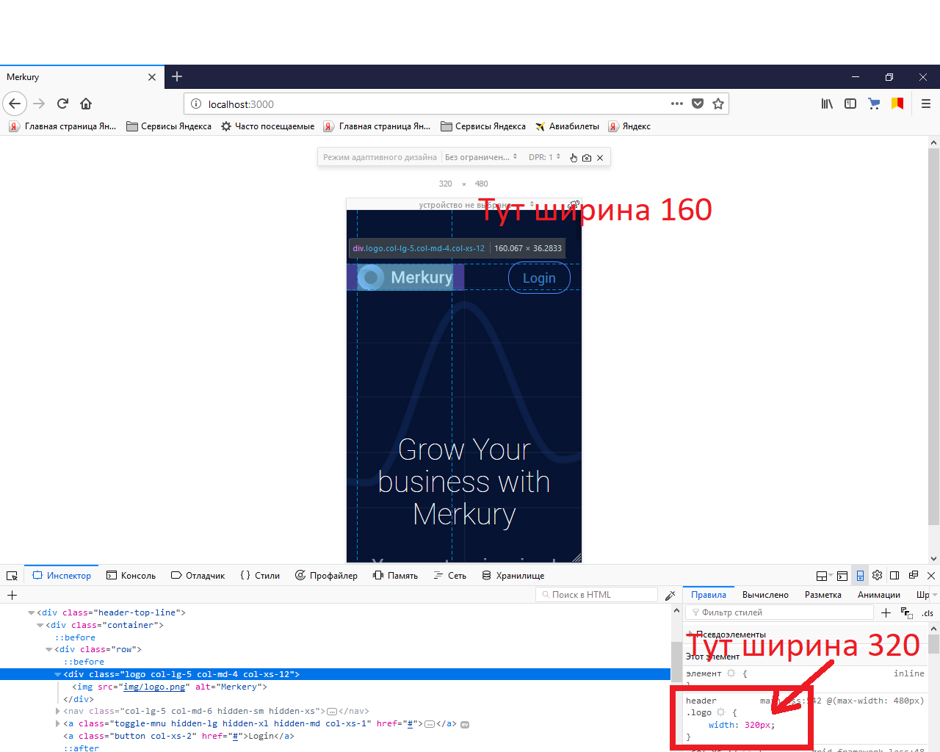940x752 pixels.
Task: Open devtools settings gear
Action: [877, 576]
